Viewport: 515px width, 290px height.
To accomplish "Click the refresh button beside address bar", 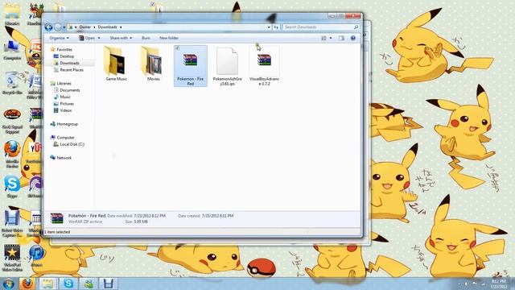I will [276, 27].
